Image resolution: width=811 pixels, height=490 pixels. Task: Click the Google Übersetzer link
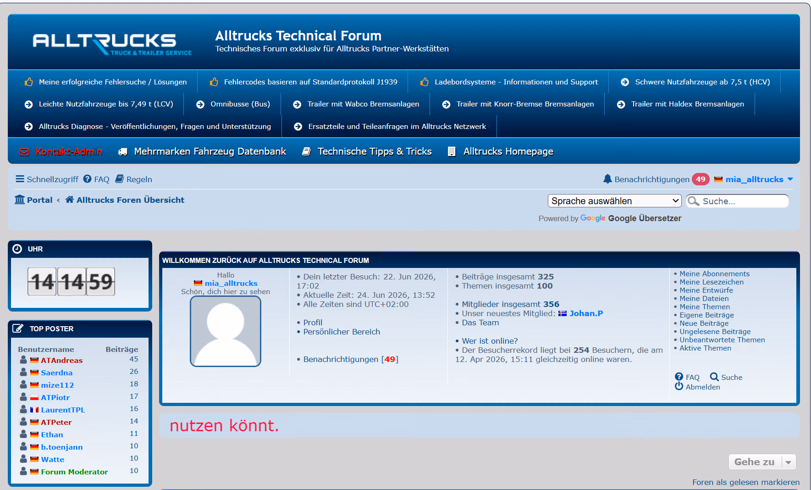pos(645,218)
